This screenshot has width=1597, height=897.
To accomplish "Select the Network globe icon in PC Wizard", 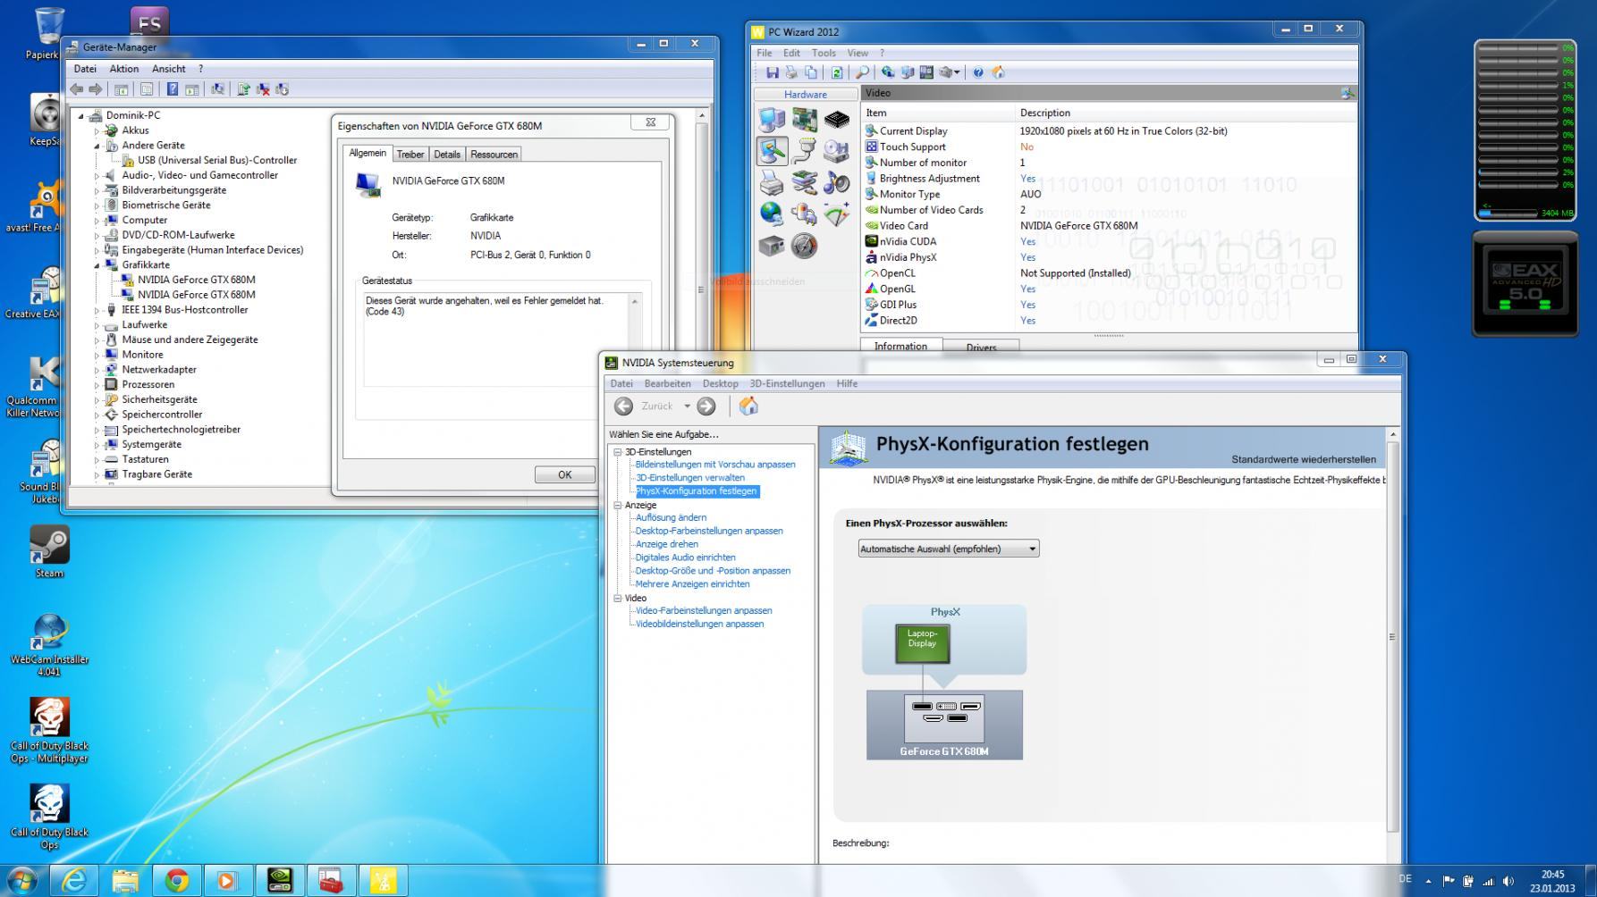I will pos(772,214).
